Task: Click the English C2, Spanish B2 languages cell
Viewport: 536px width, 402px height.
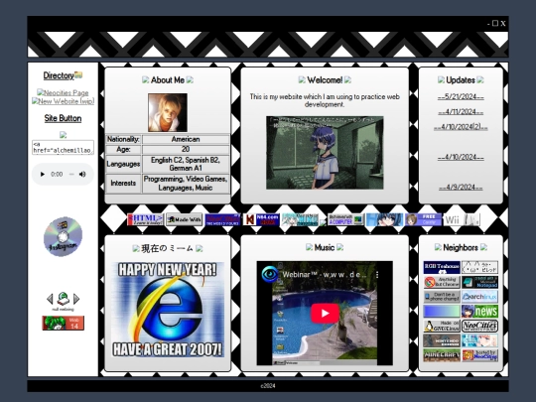Action: [x=186, y=164]
